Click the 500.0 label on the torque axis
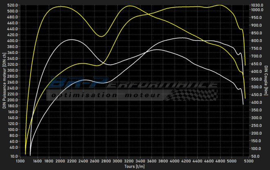The image size is (270, 170). click(258, 87)
